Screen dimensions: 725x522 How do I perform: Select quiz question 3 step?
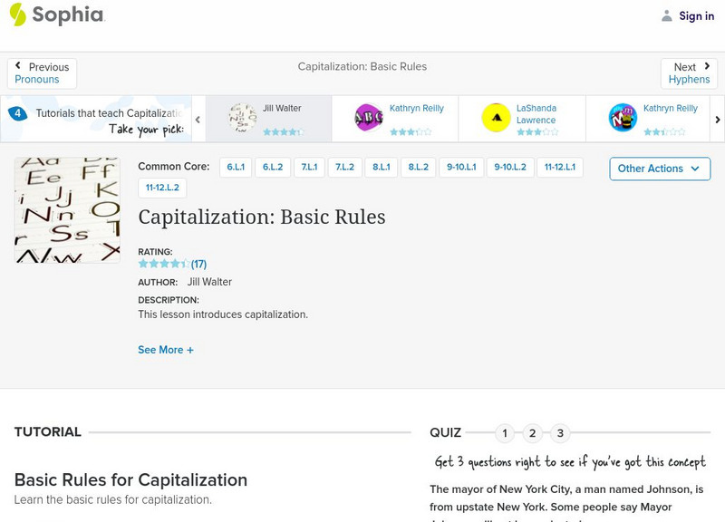click(x=561, y=433)
